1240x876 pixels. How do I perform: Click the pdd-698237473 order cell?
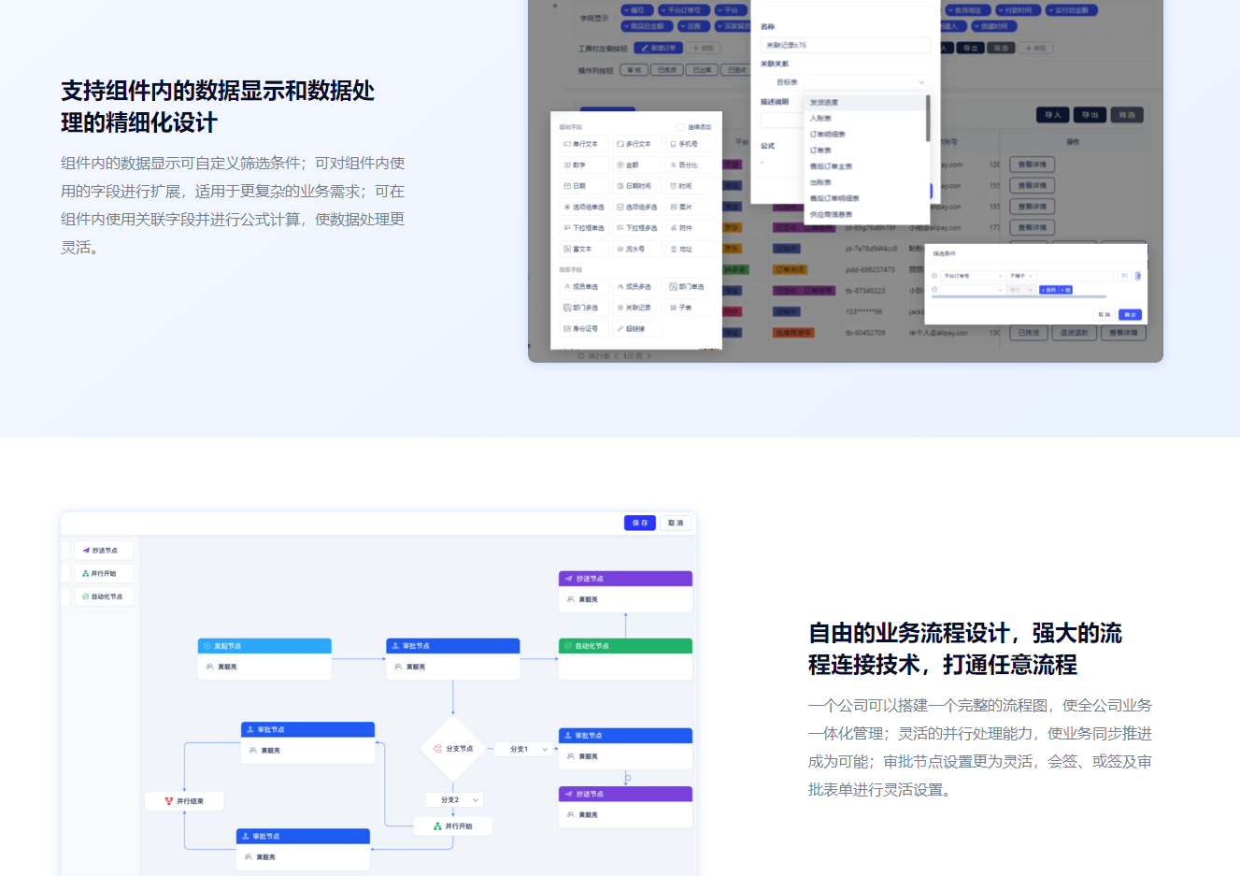(870, 270)
